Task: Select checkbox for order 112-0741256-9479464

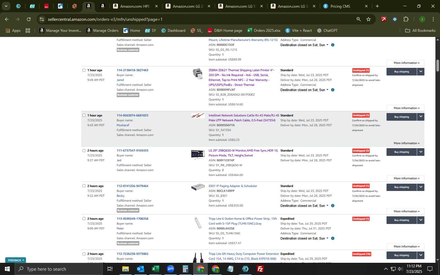Action: [84, 186]
